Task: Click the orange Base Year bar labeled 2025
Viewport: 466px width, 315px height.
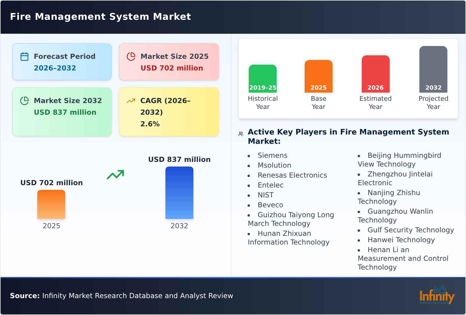Action: coord(318,76)
